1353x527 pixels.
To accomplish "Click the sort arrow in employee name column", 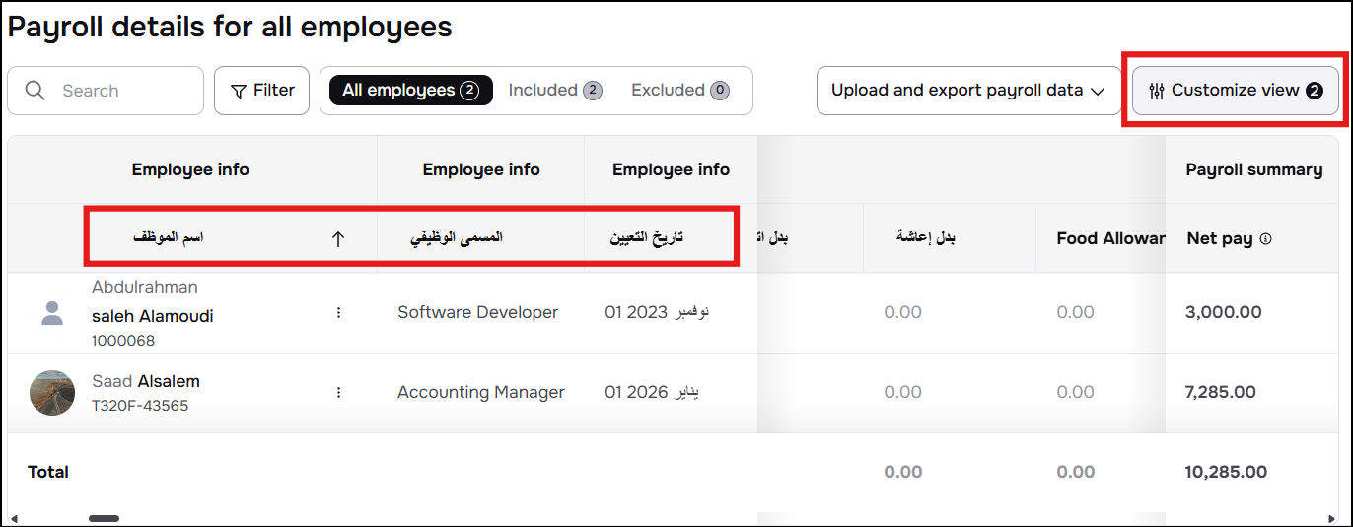I will coord(338,238).
